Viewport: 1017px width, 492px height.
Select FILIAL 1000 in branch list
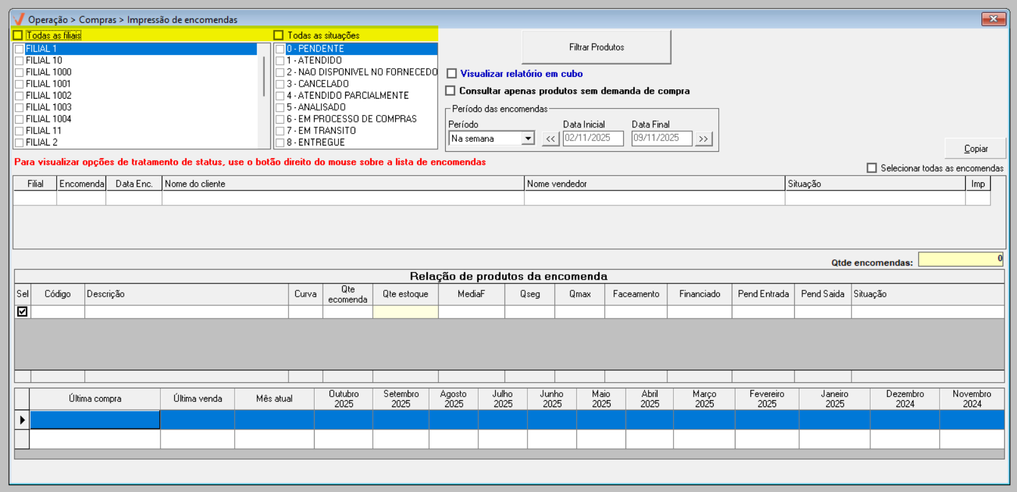tap(49, 72)
